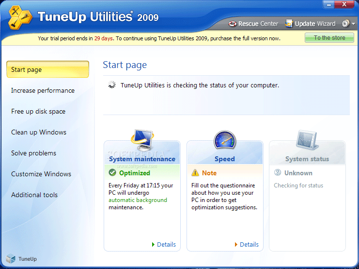Screen dimensions: 359x269
Task: Click the orange Details arrow under Speed
Action: tap(236, 244)
